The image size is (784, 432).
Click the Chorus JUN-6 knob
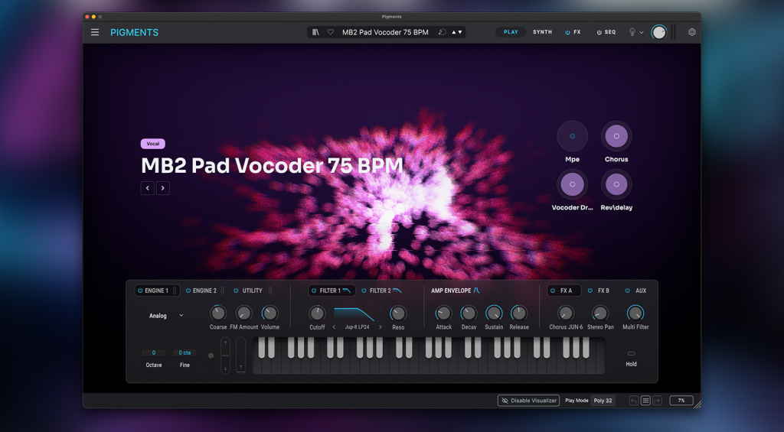pos(566,313)
